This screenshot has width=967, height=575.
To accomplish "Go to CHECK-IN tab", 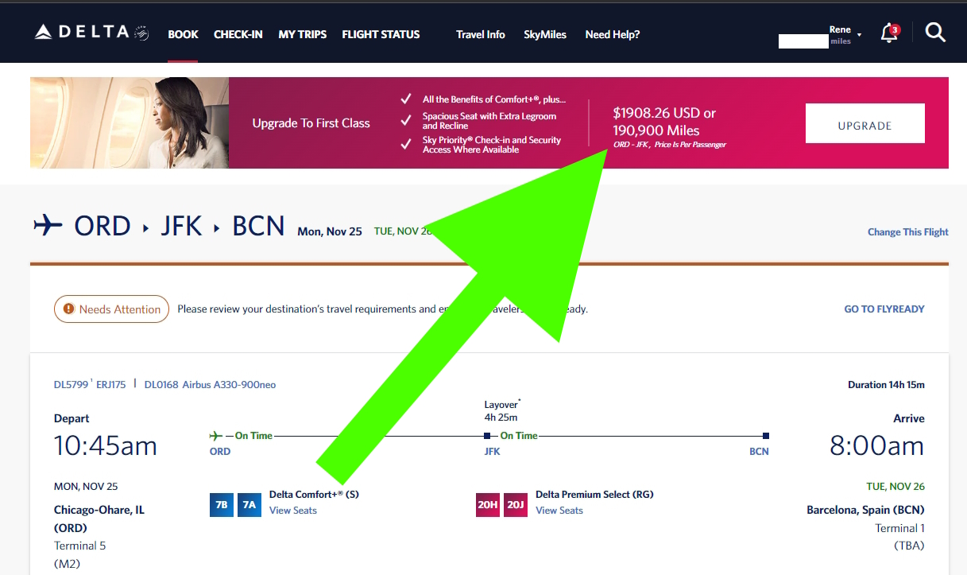I will pos(238,34).
